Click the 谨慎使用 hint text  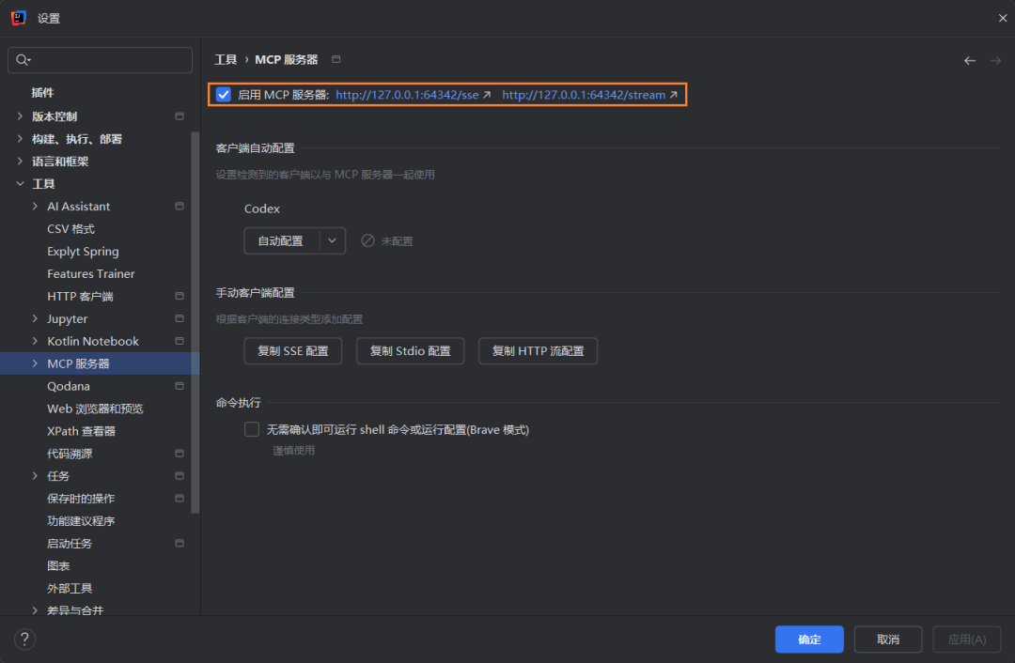(x=293, y=450)
